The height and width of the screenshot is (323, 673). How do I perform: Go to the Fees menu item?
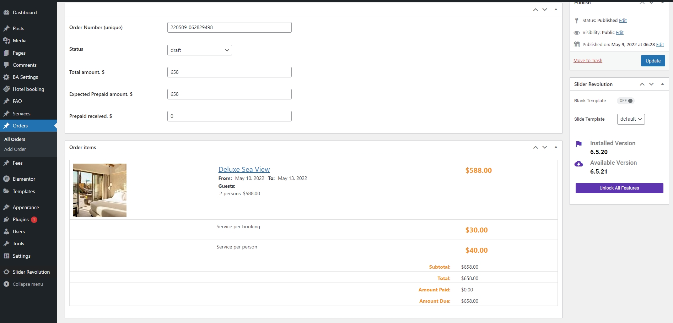[x=17, y=163]
